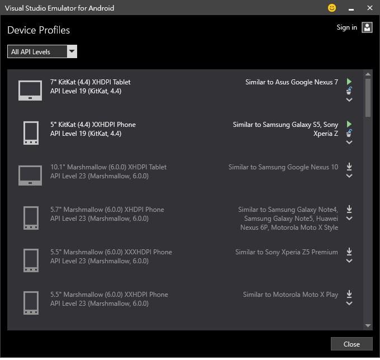The width and height of the screenshot is (380, 360).
Task: Expand details for 7" KitKat Tablet
Action: (349, 100)
